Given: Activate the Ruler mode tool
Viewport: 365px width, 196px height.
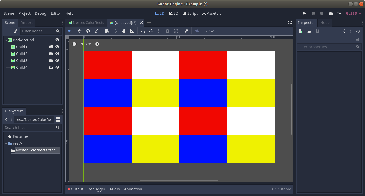Looking at the screenshot, I should 132,31.
